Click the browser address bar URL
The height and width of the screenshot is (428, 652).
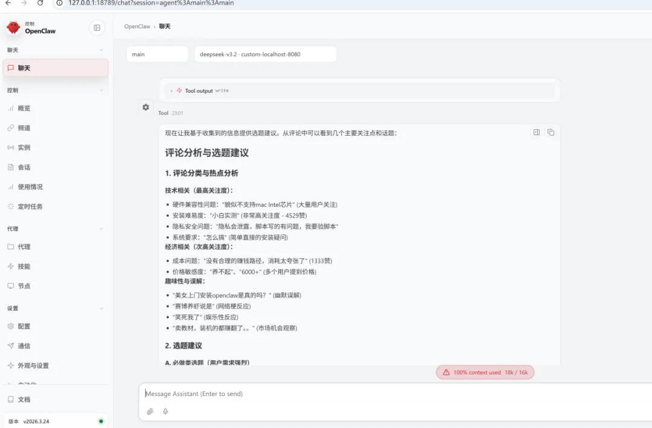click(x=151, y=3)
